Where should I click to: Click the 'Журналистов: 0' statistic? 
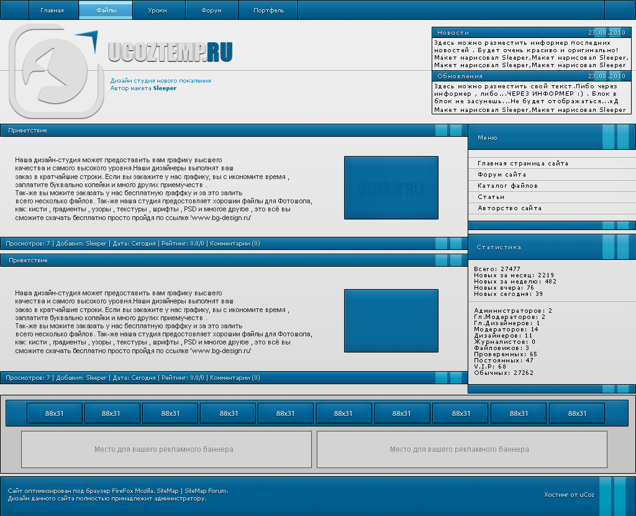click(504, 342)
